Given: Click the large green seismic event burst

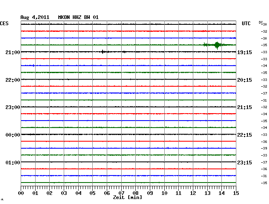Looking at the screenshot, I should tap(217, 45).
